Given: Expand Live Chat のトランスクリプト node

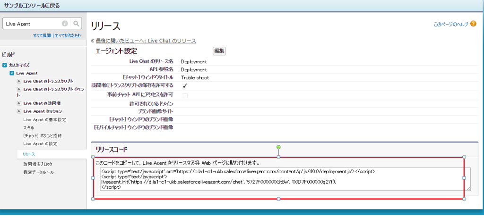Looking at the screenshot, I should click(x=19, y=81).
